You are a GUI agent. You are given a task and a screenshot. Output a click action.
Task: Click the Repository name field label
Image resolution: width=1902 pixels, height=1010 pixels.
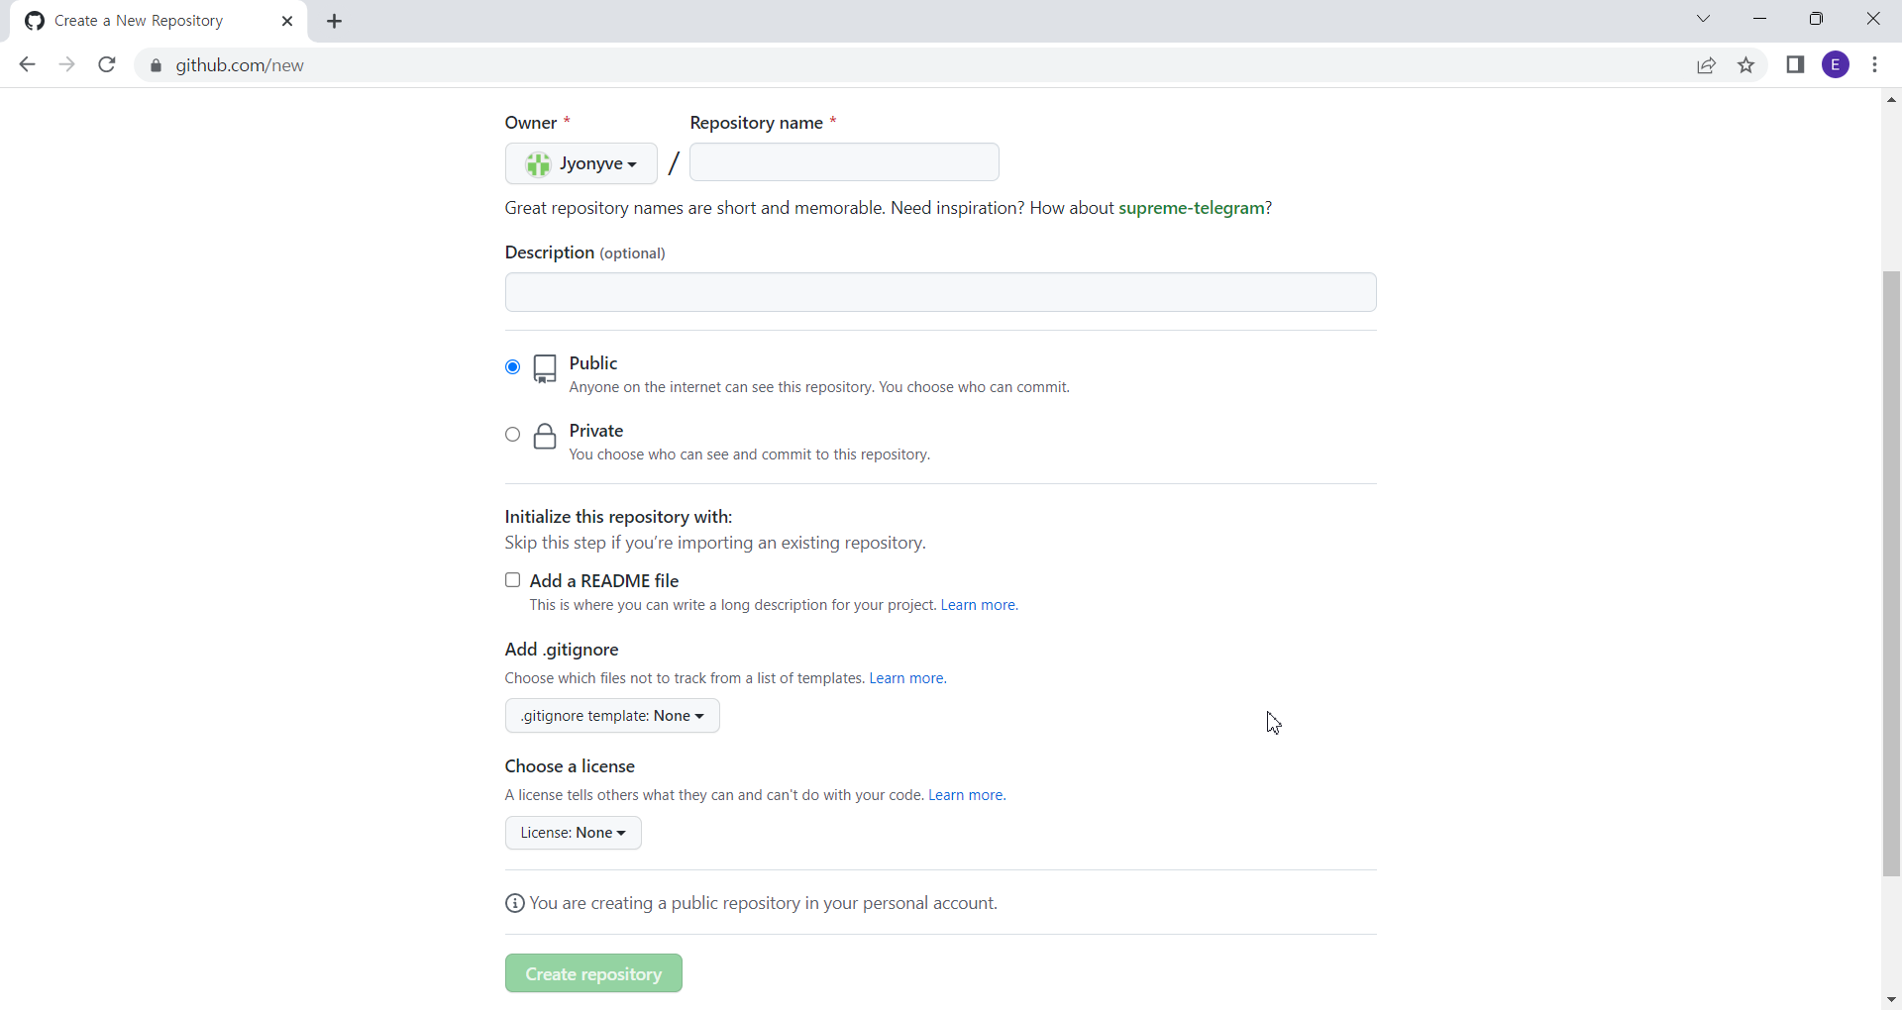pos(757,123)
